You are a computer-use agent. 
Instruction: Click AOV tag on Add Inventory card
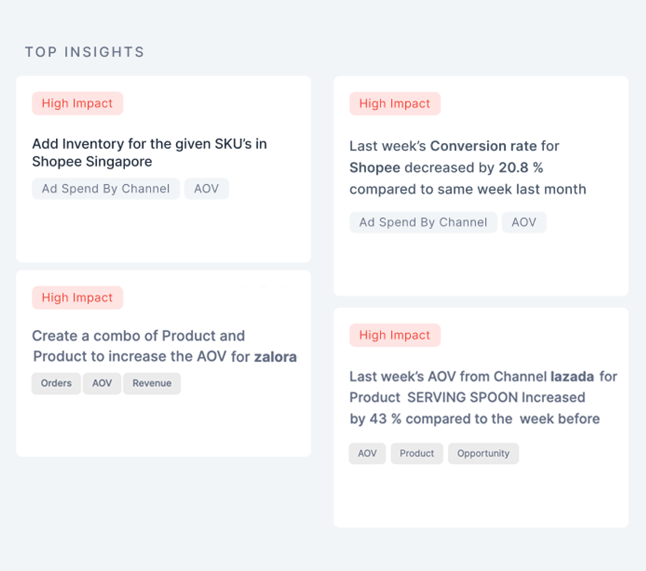[x=206, y=189]
